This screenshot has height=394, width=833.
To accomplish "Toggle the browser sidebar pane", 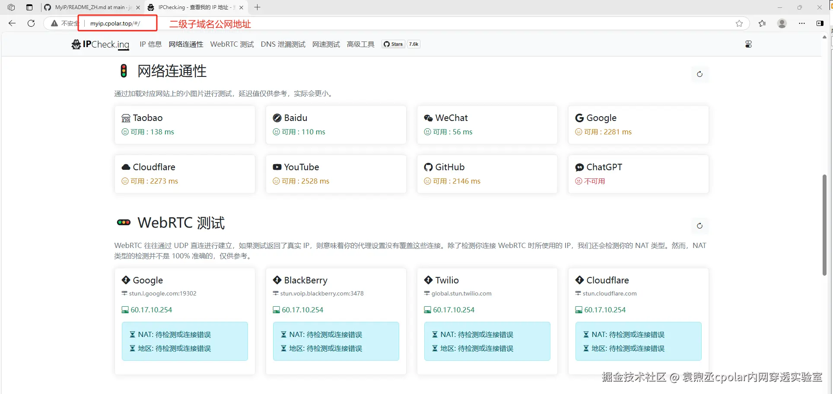I will [820, 23].
